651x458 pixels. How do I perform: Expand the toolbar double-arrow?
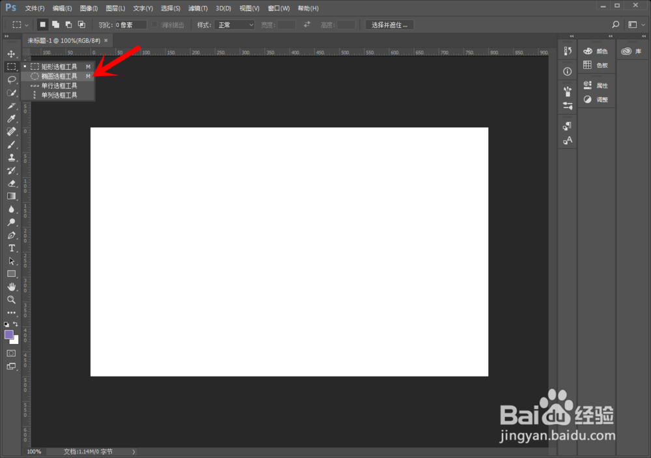click(x=7, y=36)
